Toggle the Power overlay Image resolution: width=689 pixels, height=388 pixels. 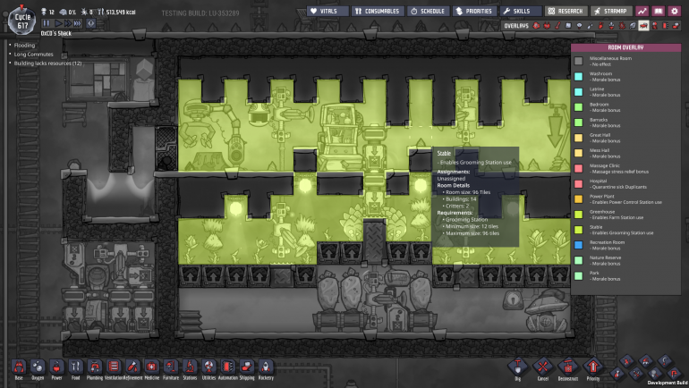tap(547, 26)
